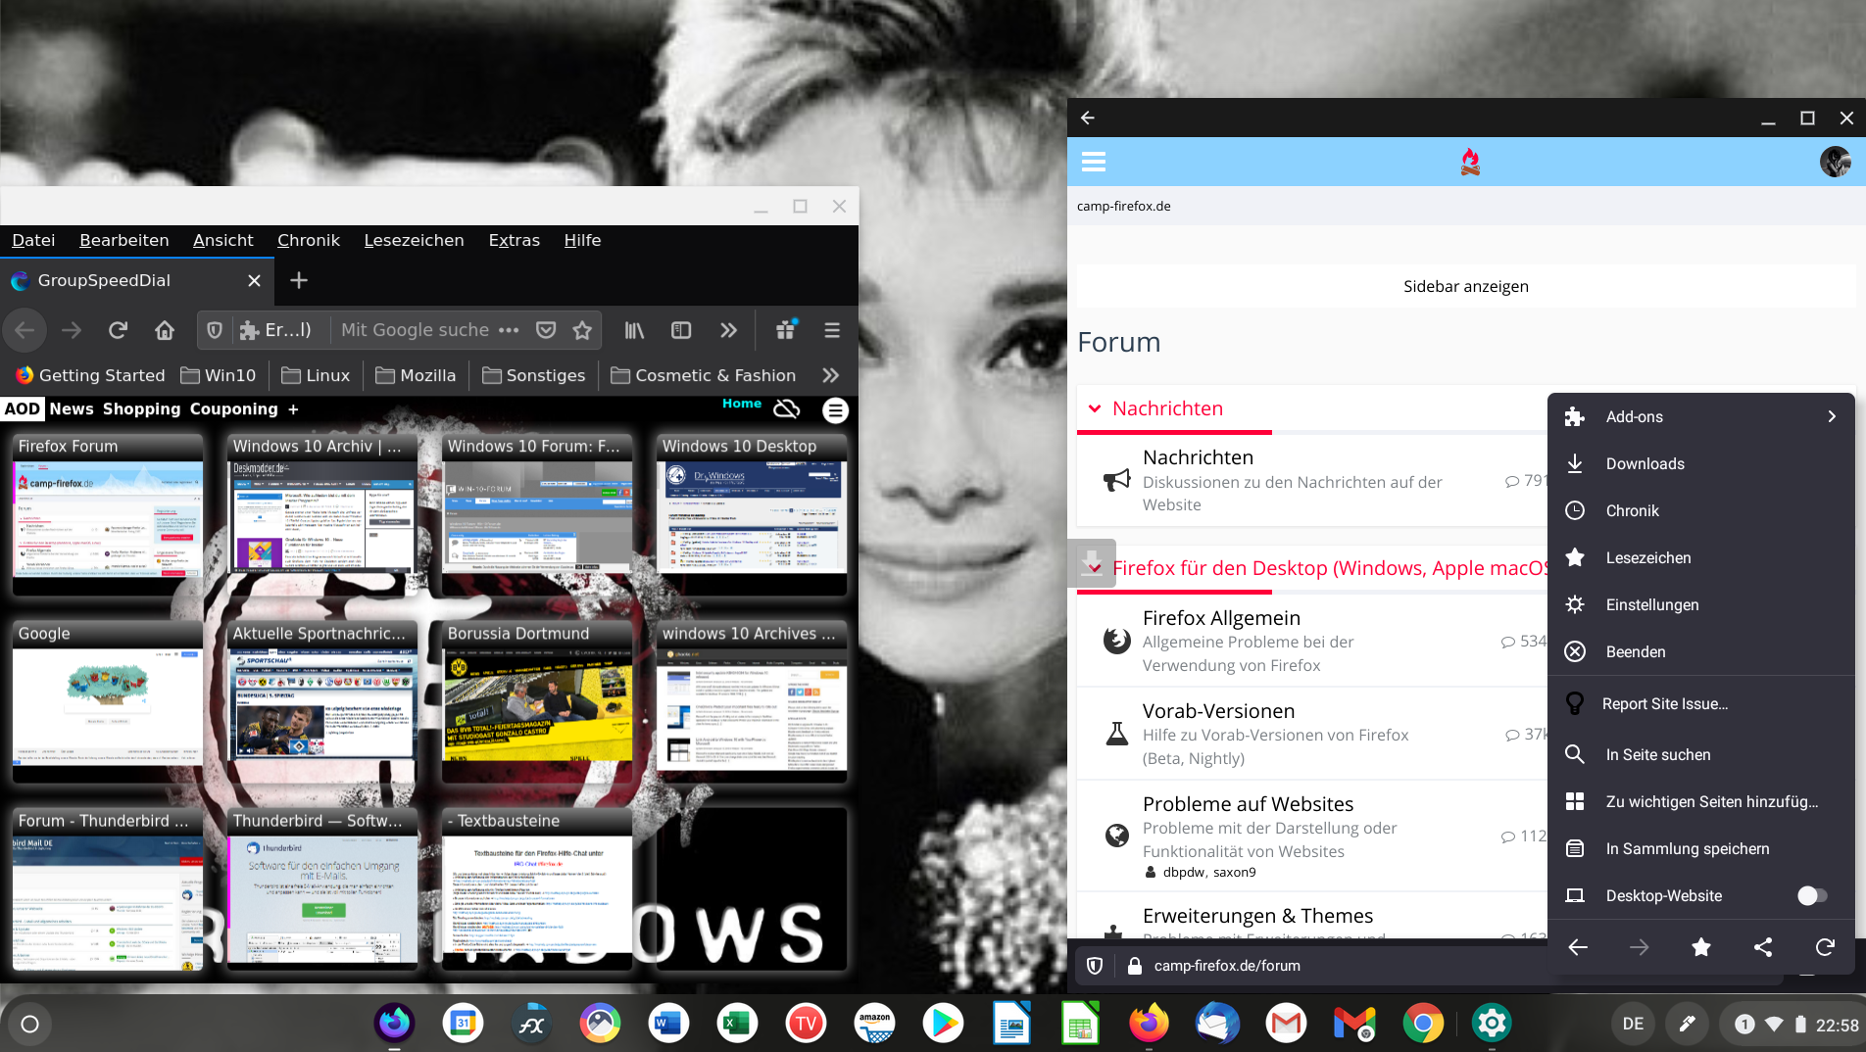Bookmark page using star in address bar
This screenshot has height=1052, width=1866.
pyautogui.click(x=582, y=330)
